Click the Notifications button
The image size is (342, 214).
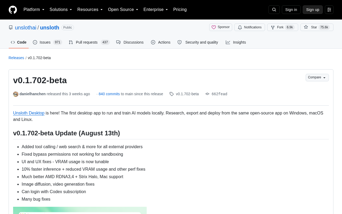[250, 27]
